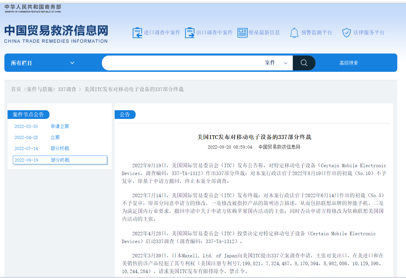Open 337调查 breadcrumb link
This screenshot has height=278, width=406.
[67, 89]
